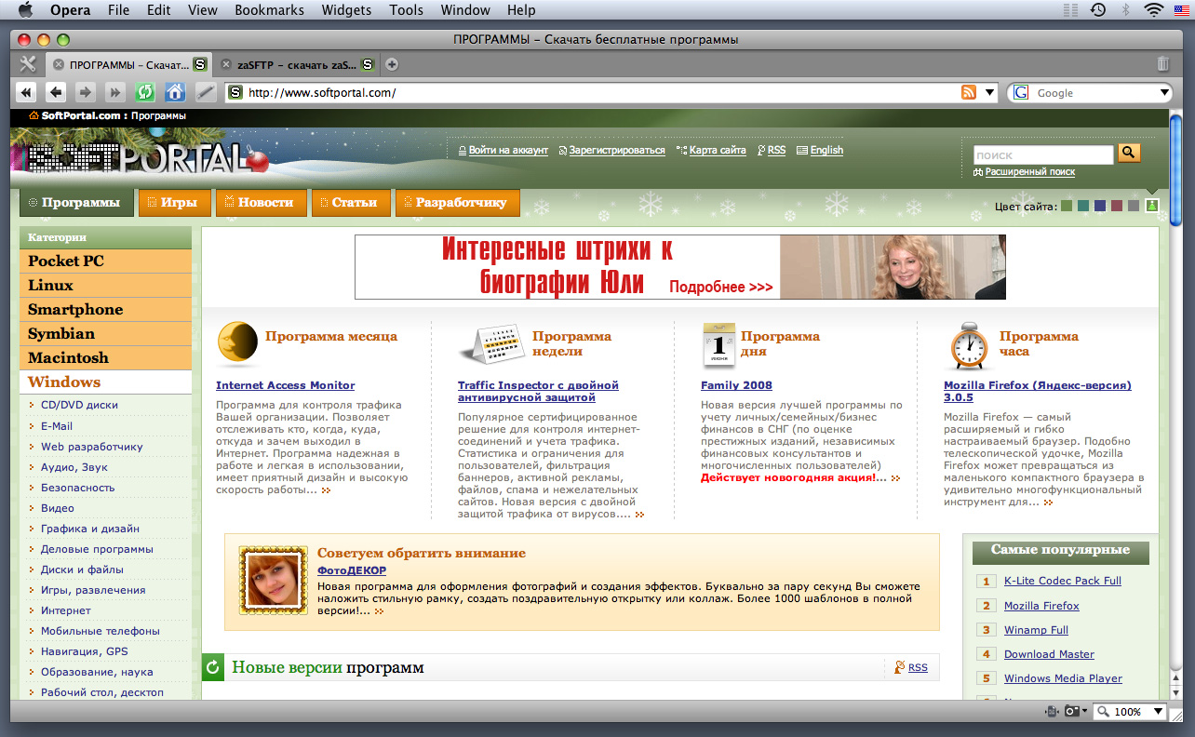Open the Google search engine dropdown
The image size is (1195, 737).
tap(1164, 92)
